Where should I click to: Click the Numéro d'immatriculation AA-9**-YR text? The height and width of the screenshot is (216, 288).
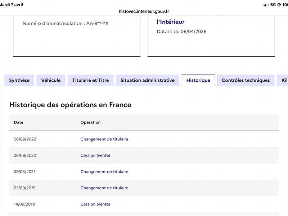coord(66,23)
